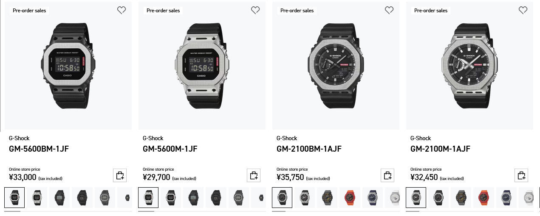Select orange color variant under GM-2100M-1AJF
Screen dimensions: 540x216
click(x=484, y=197)
